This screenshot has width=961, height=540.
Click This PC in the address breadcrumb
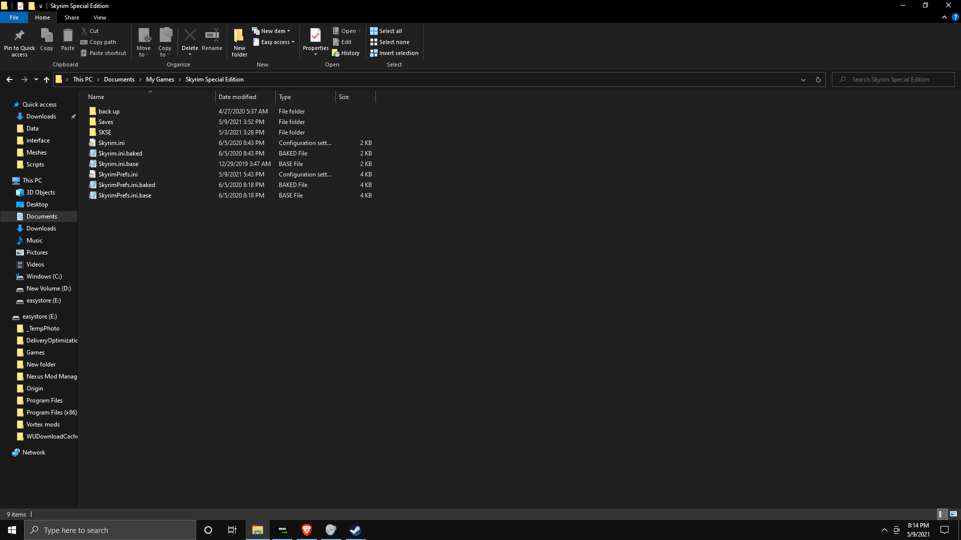83,79
